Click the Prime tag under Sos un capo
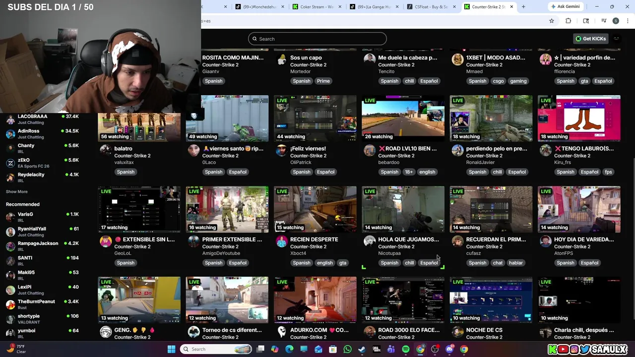Screen dimensions: 635x357 coord(323,81)
